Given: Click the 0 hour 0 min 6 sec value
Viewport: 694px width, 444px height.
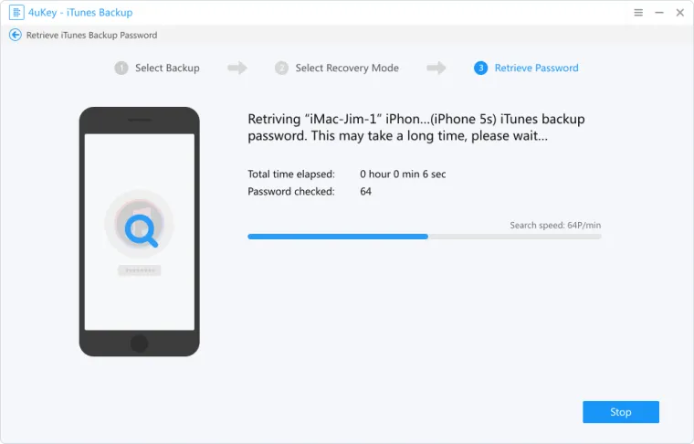Looking at the screenshot, I should [403, 174].
